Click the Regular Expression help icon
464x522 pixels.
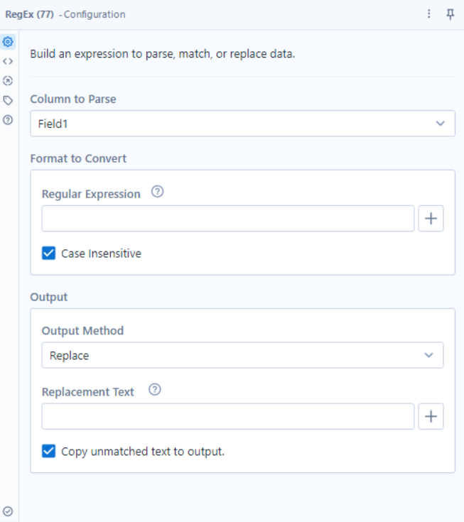158,193
